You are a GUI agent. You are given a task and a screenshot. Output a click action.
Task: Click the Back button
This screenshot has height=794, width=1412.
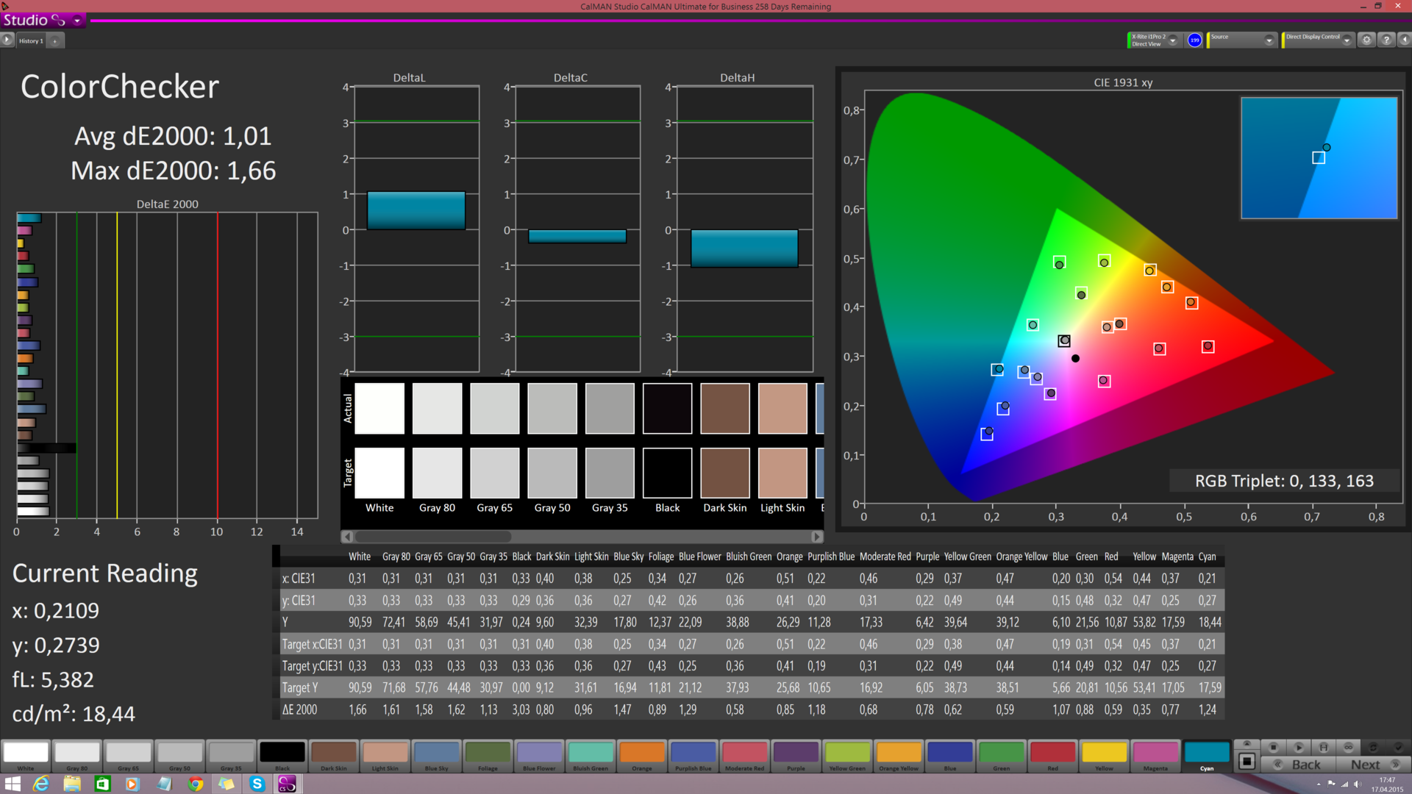tap(1299, 765)
